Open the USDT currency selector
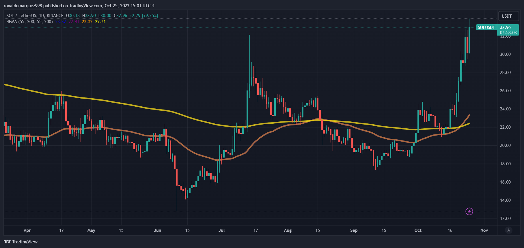The image size is (524, 248). (x=509, y=16)
